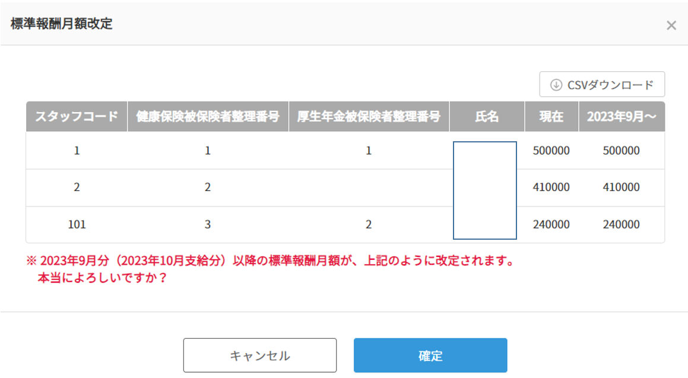Click the 氏名 column header
The image size is (688, 378).
[x=487, y=116]
